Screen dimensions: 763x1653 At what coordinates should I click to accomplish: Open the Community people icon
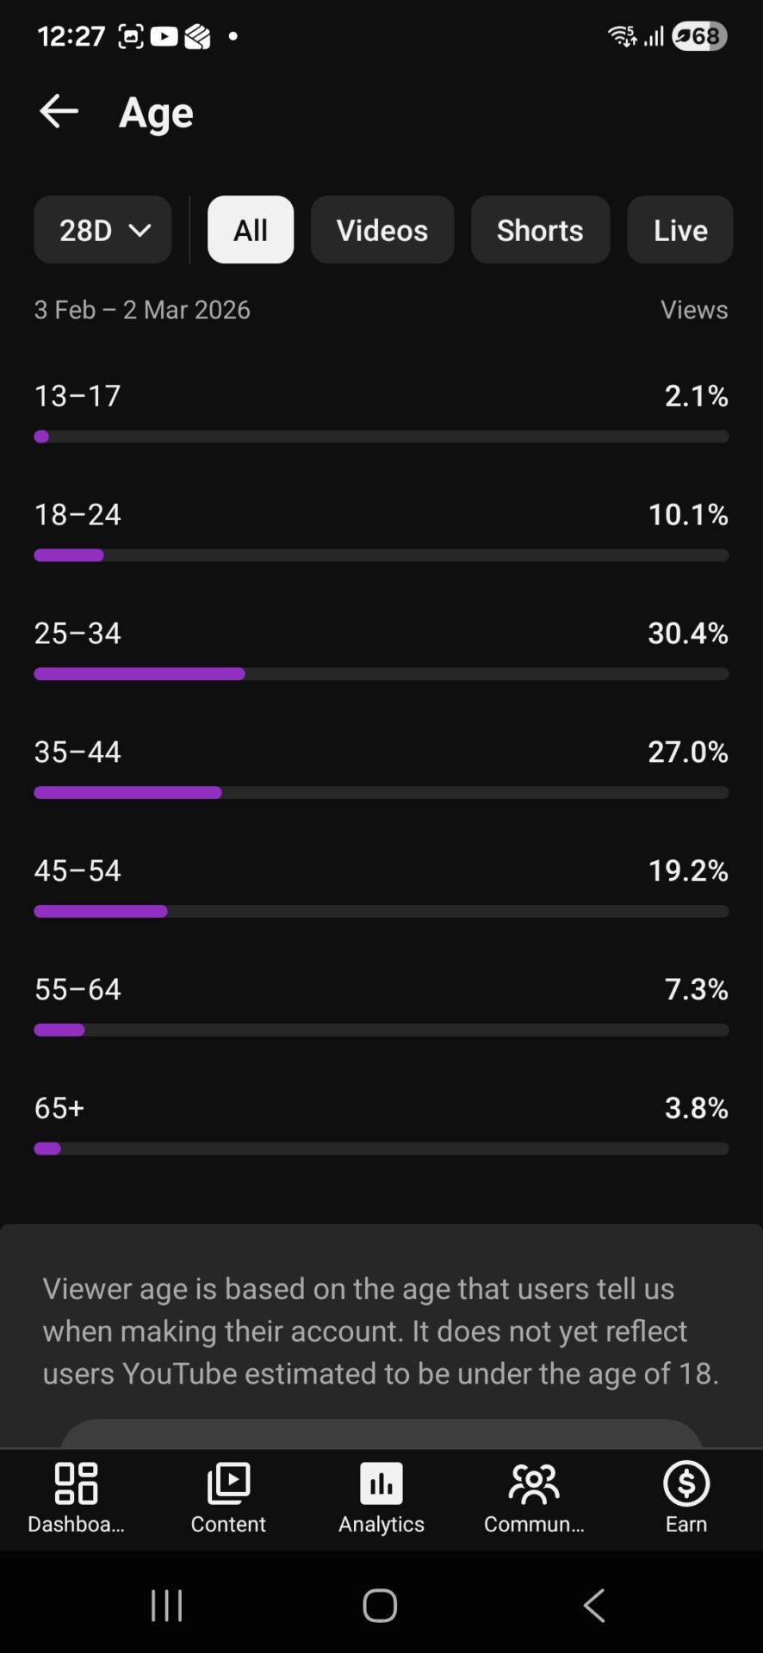pos(534,1483)
